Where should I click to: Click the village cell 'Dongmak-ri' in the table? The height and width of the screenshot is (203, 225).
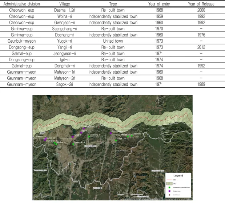65,66
